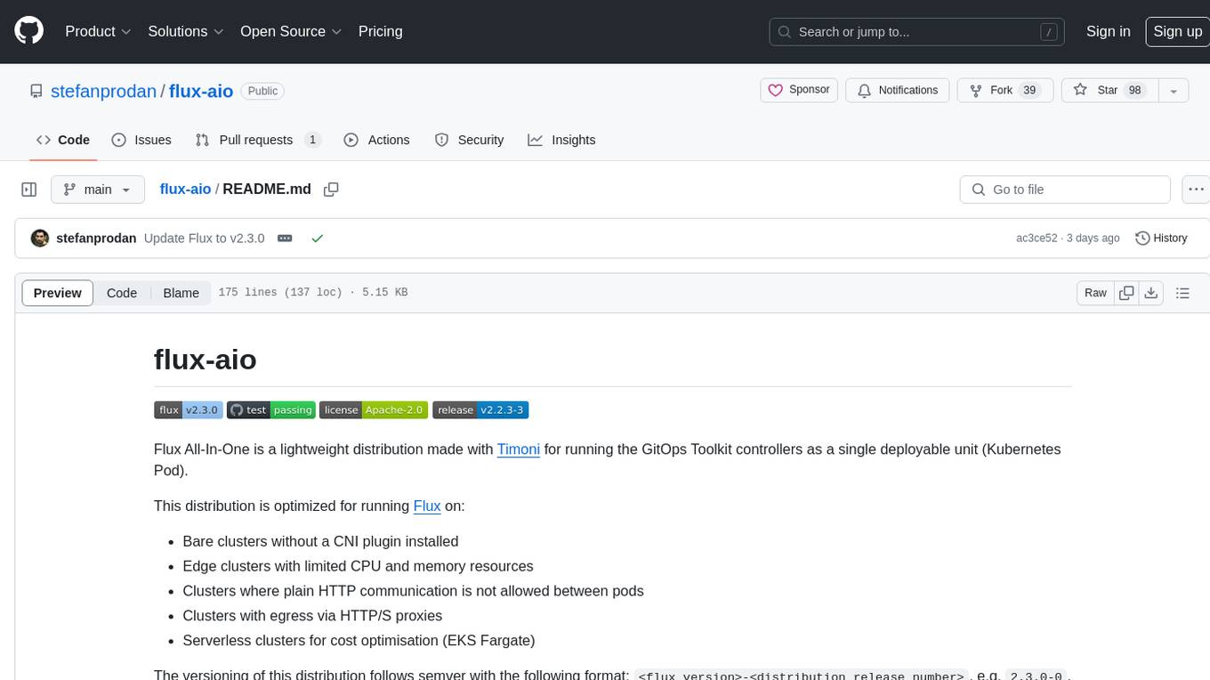Focus the Go to file field
Viewport: 1210px width, 680px height.
click(1065, 190)
